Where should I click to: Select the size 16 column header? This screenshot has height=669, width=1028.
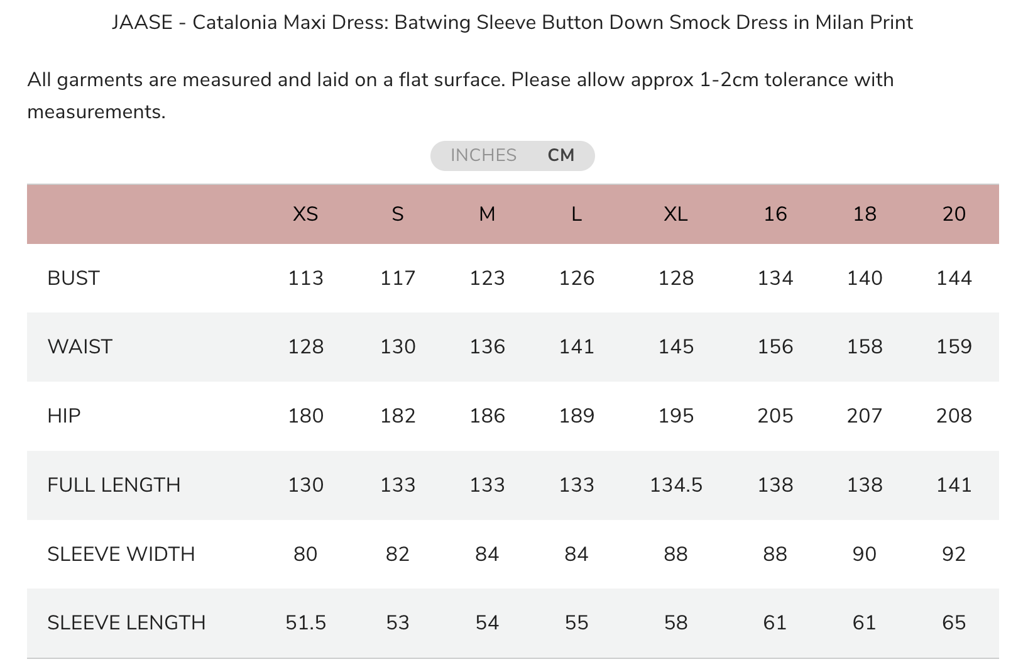775,214
